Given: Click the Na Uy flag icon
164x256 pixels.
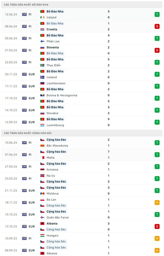Looking at the screenshot, I should 42,176.
